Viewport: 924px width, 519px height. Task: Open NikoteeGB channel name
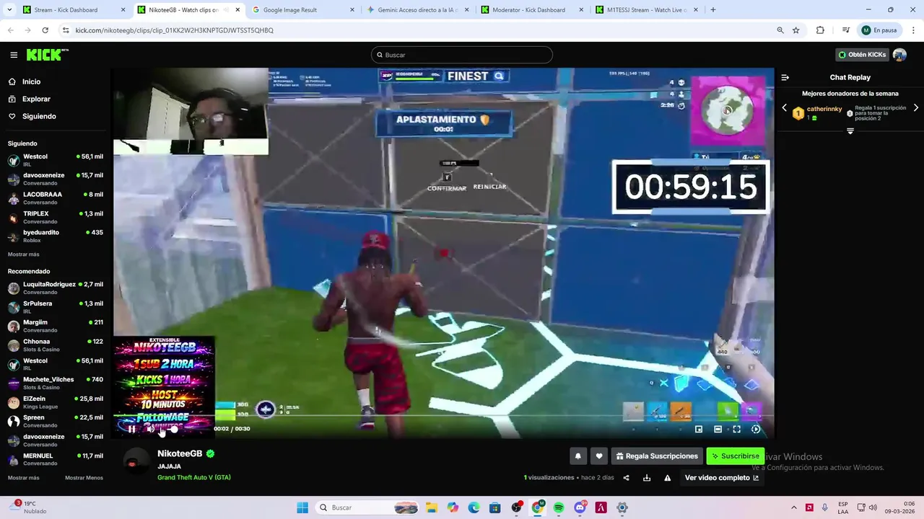click(x=180, y=453)
